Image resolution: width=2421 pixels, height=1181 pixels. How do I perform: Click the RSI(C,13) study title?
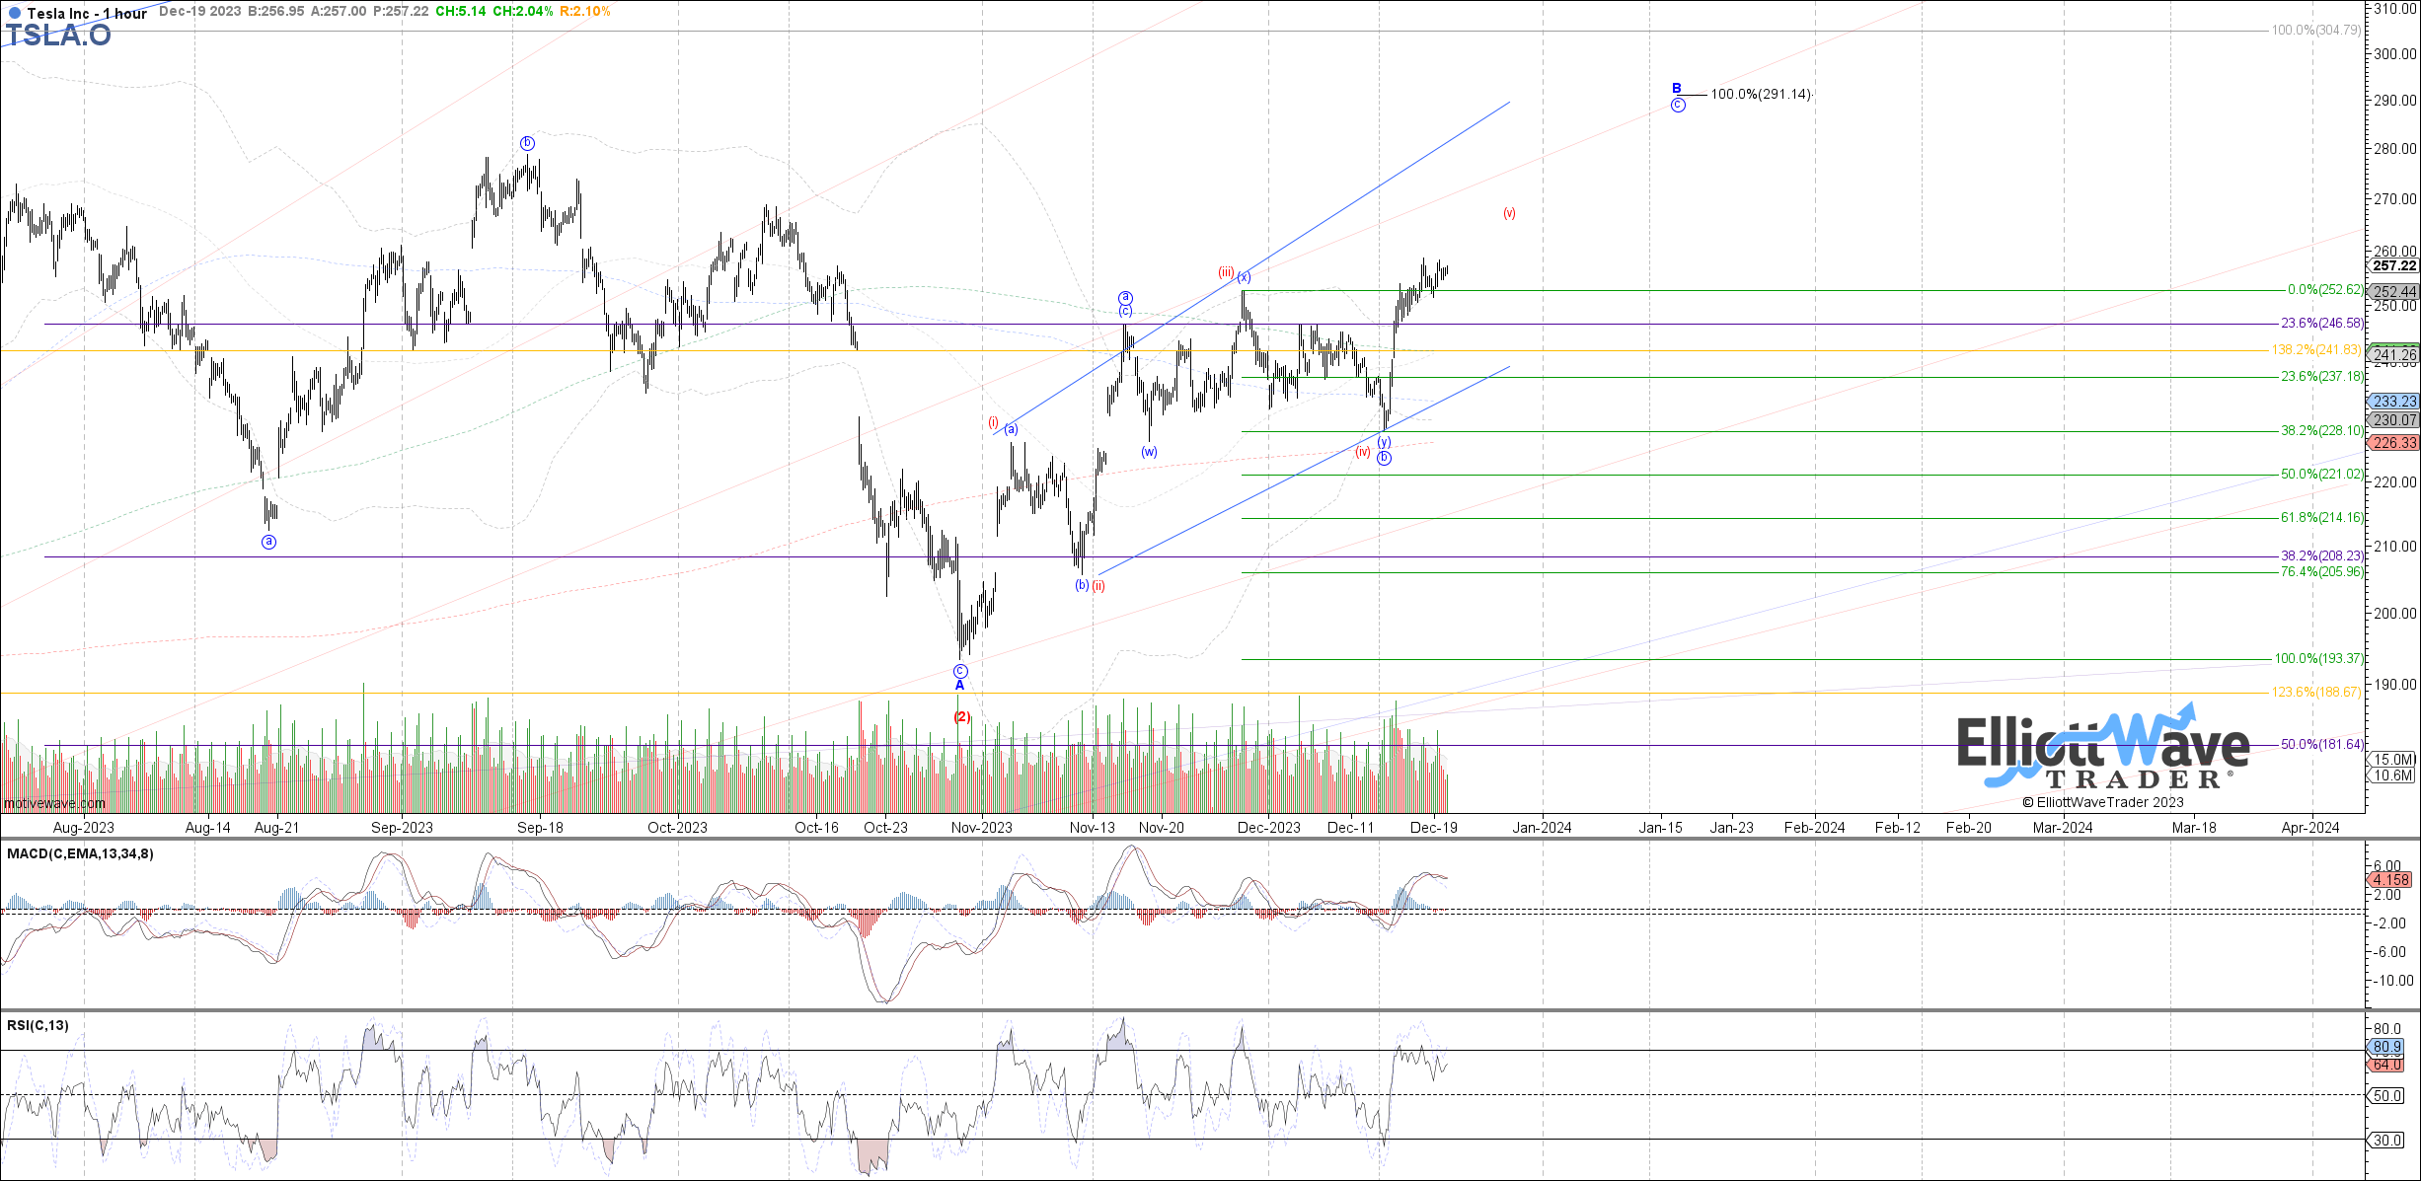[x=38, y=1025]
